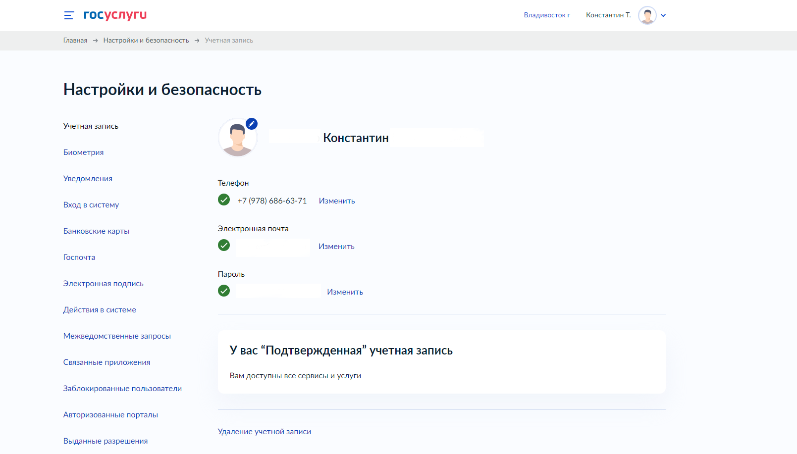This screenshot has width=797, height=454.
Task: Click green checkmark under Пароль
Action: 224,291
